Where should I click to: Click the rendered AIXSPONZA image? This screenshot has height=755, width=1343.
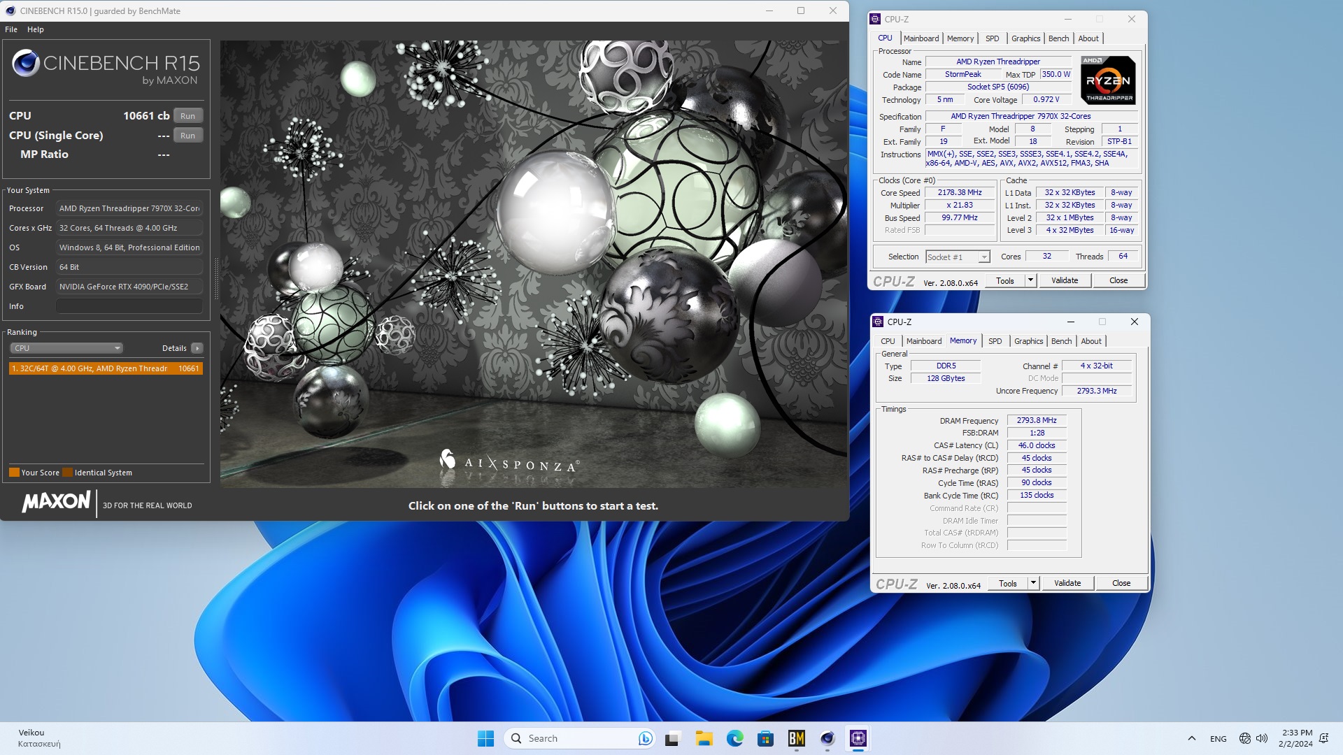coord(533,264)
